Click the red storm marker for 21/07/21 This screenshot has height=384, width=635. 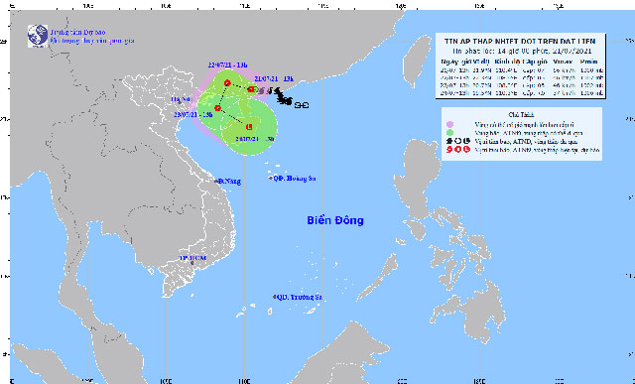pos(251,89)
